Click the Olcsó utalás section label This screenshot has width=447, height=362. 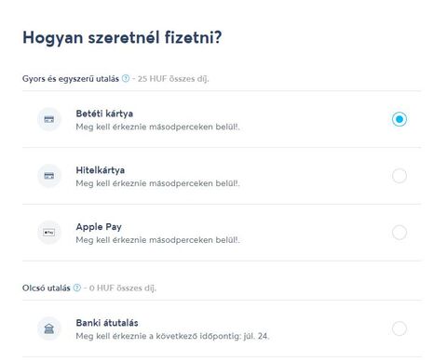tap(47, 288)
